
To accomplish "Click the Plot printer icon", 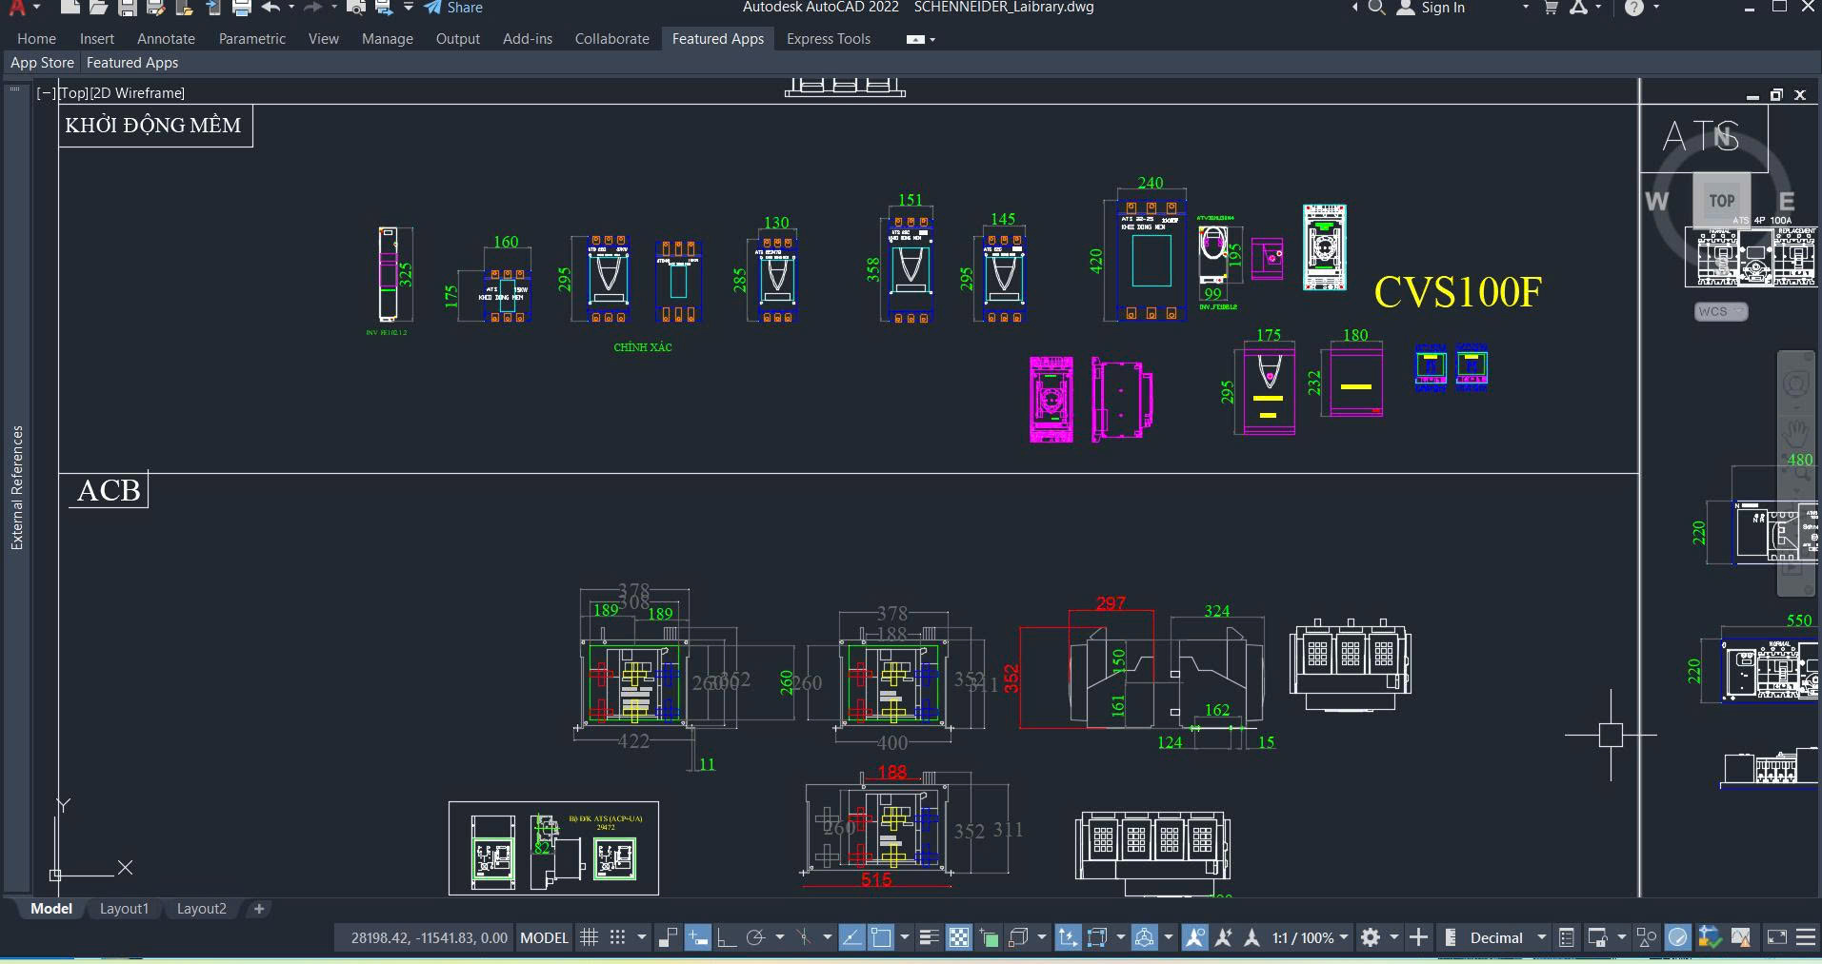I will [x=242, y=8].
